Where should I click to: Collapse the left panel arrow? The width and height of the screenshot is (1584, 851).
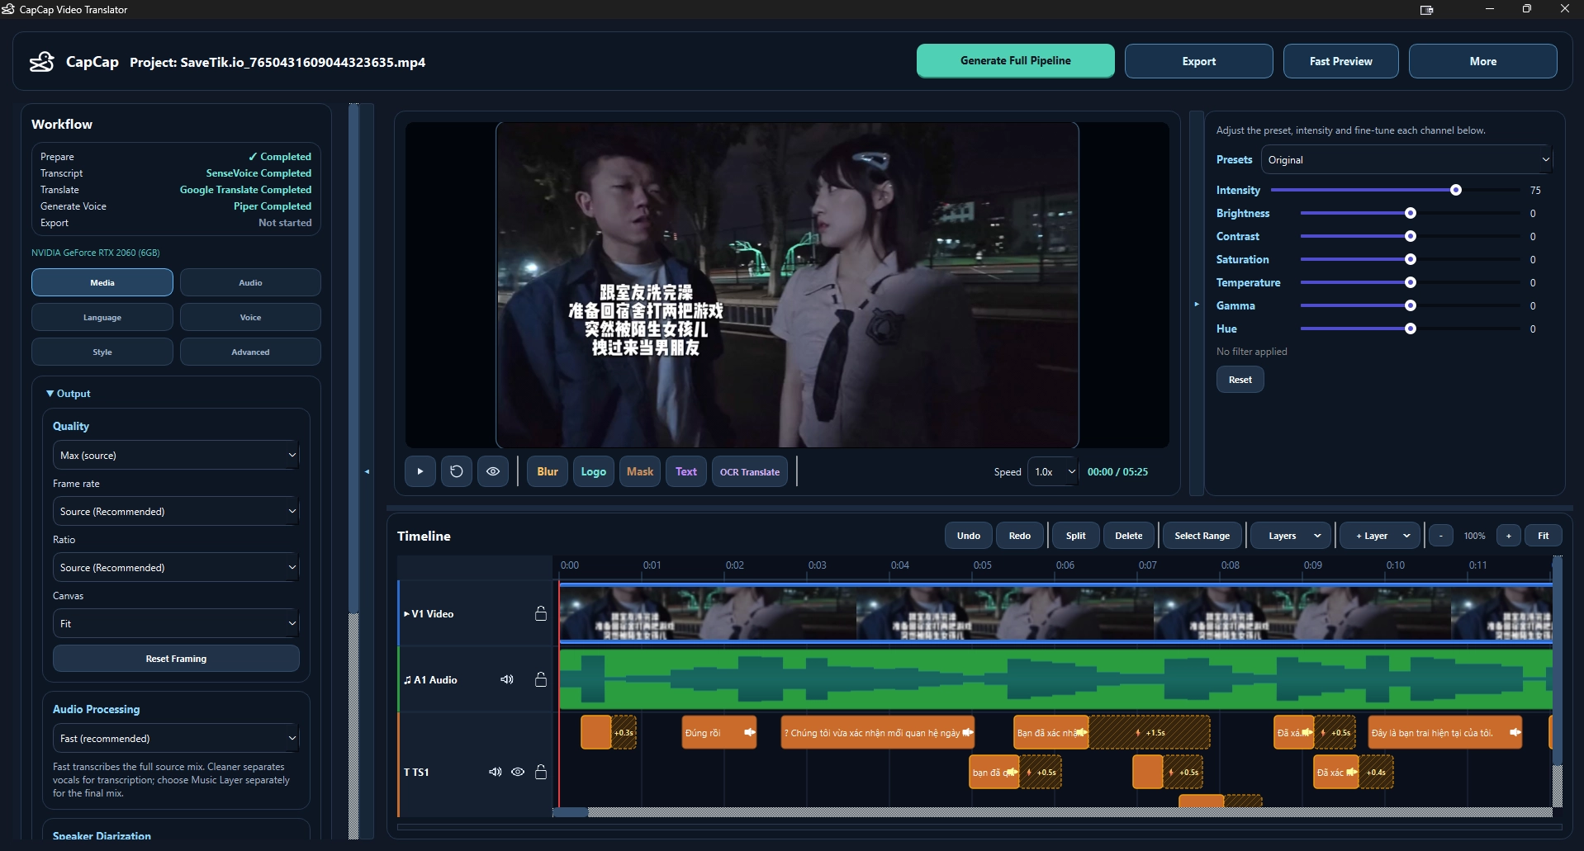point(367,471)
